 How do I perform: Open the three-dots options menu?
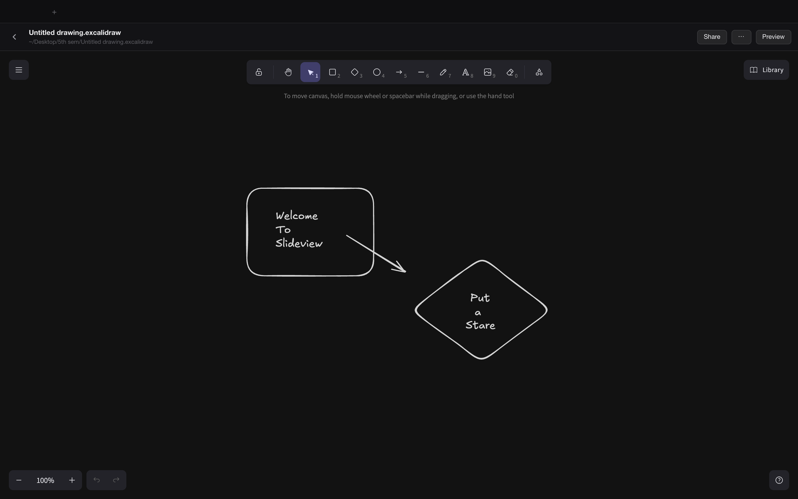click(x=741, y=37)
